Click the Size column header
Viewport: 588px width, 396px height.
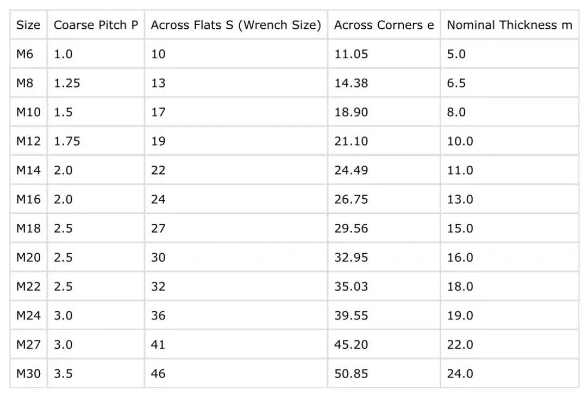click(28, 25)
